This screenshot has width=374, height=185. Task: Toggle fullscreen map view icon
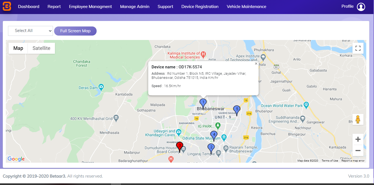pyautogui.click(x=358, y=48)
